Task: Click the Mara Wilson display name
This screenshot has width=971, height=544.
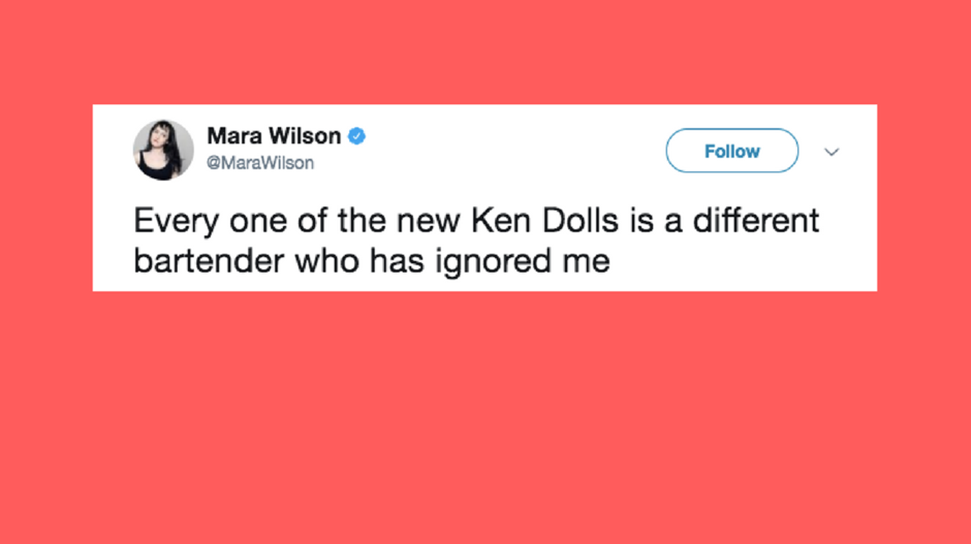Action: point(274,136)
